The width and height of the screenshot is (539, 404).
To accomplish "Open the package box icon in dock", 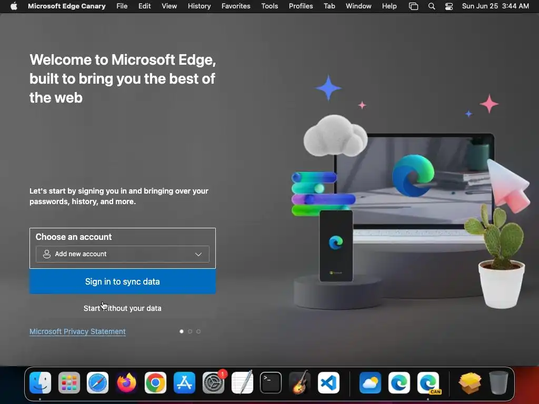I will coord(470,383).
